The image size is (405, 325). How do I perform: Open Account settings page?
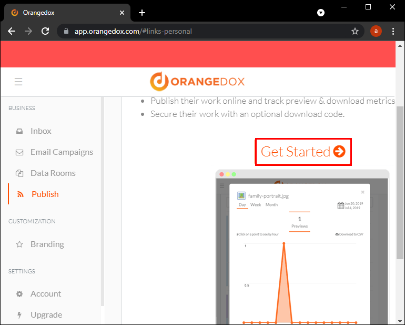(x=46, y=294)
